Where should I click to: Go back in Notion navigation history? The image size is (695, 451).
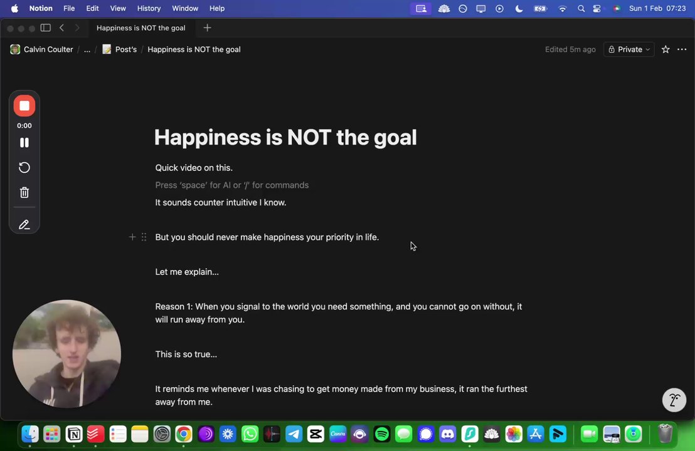61,28
